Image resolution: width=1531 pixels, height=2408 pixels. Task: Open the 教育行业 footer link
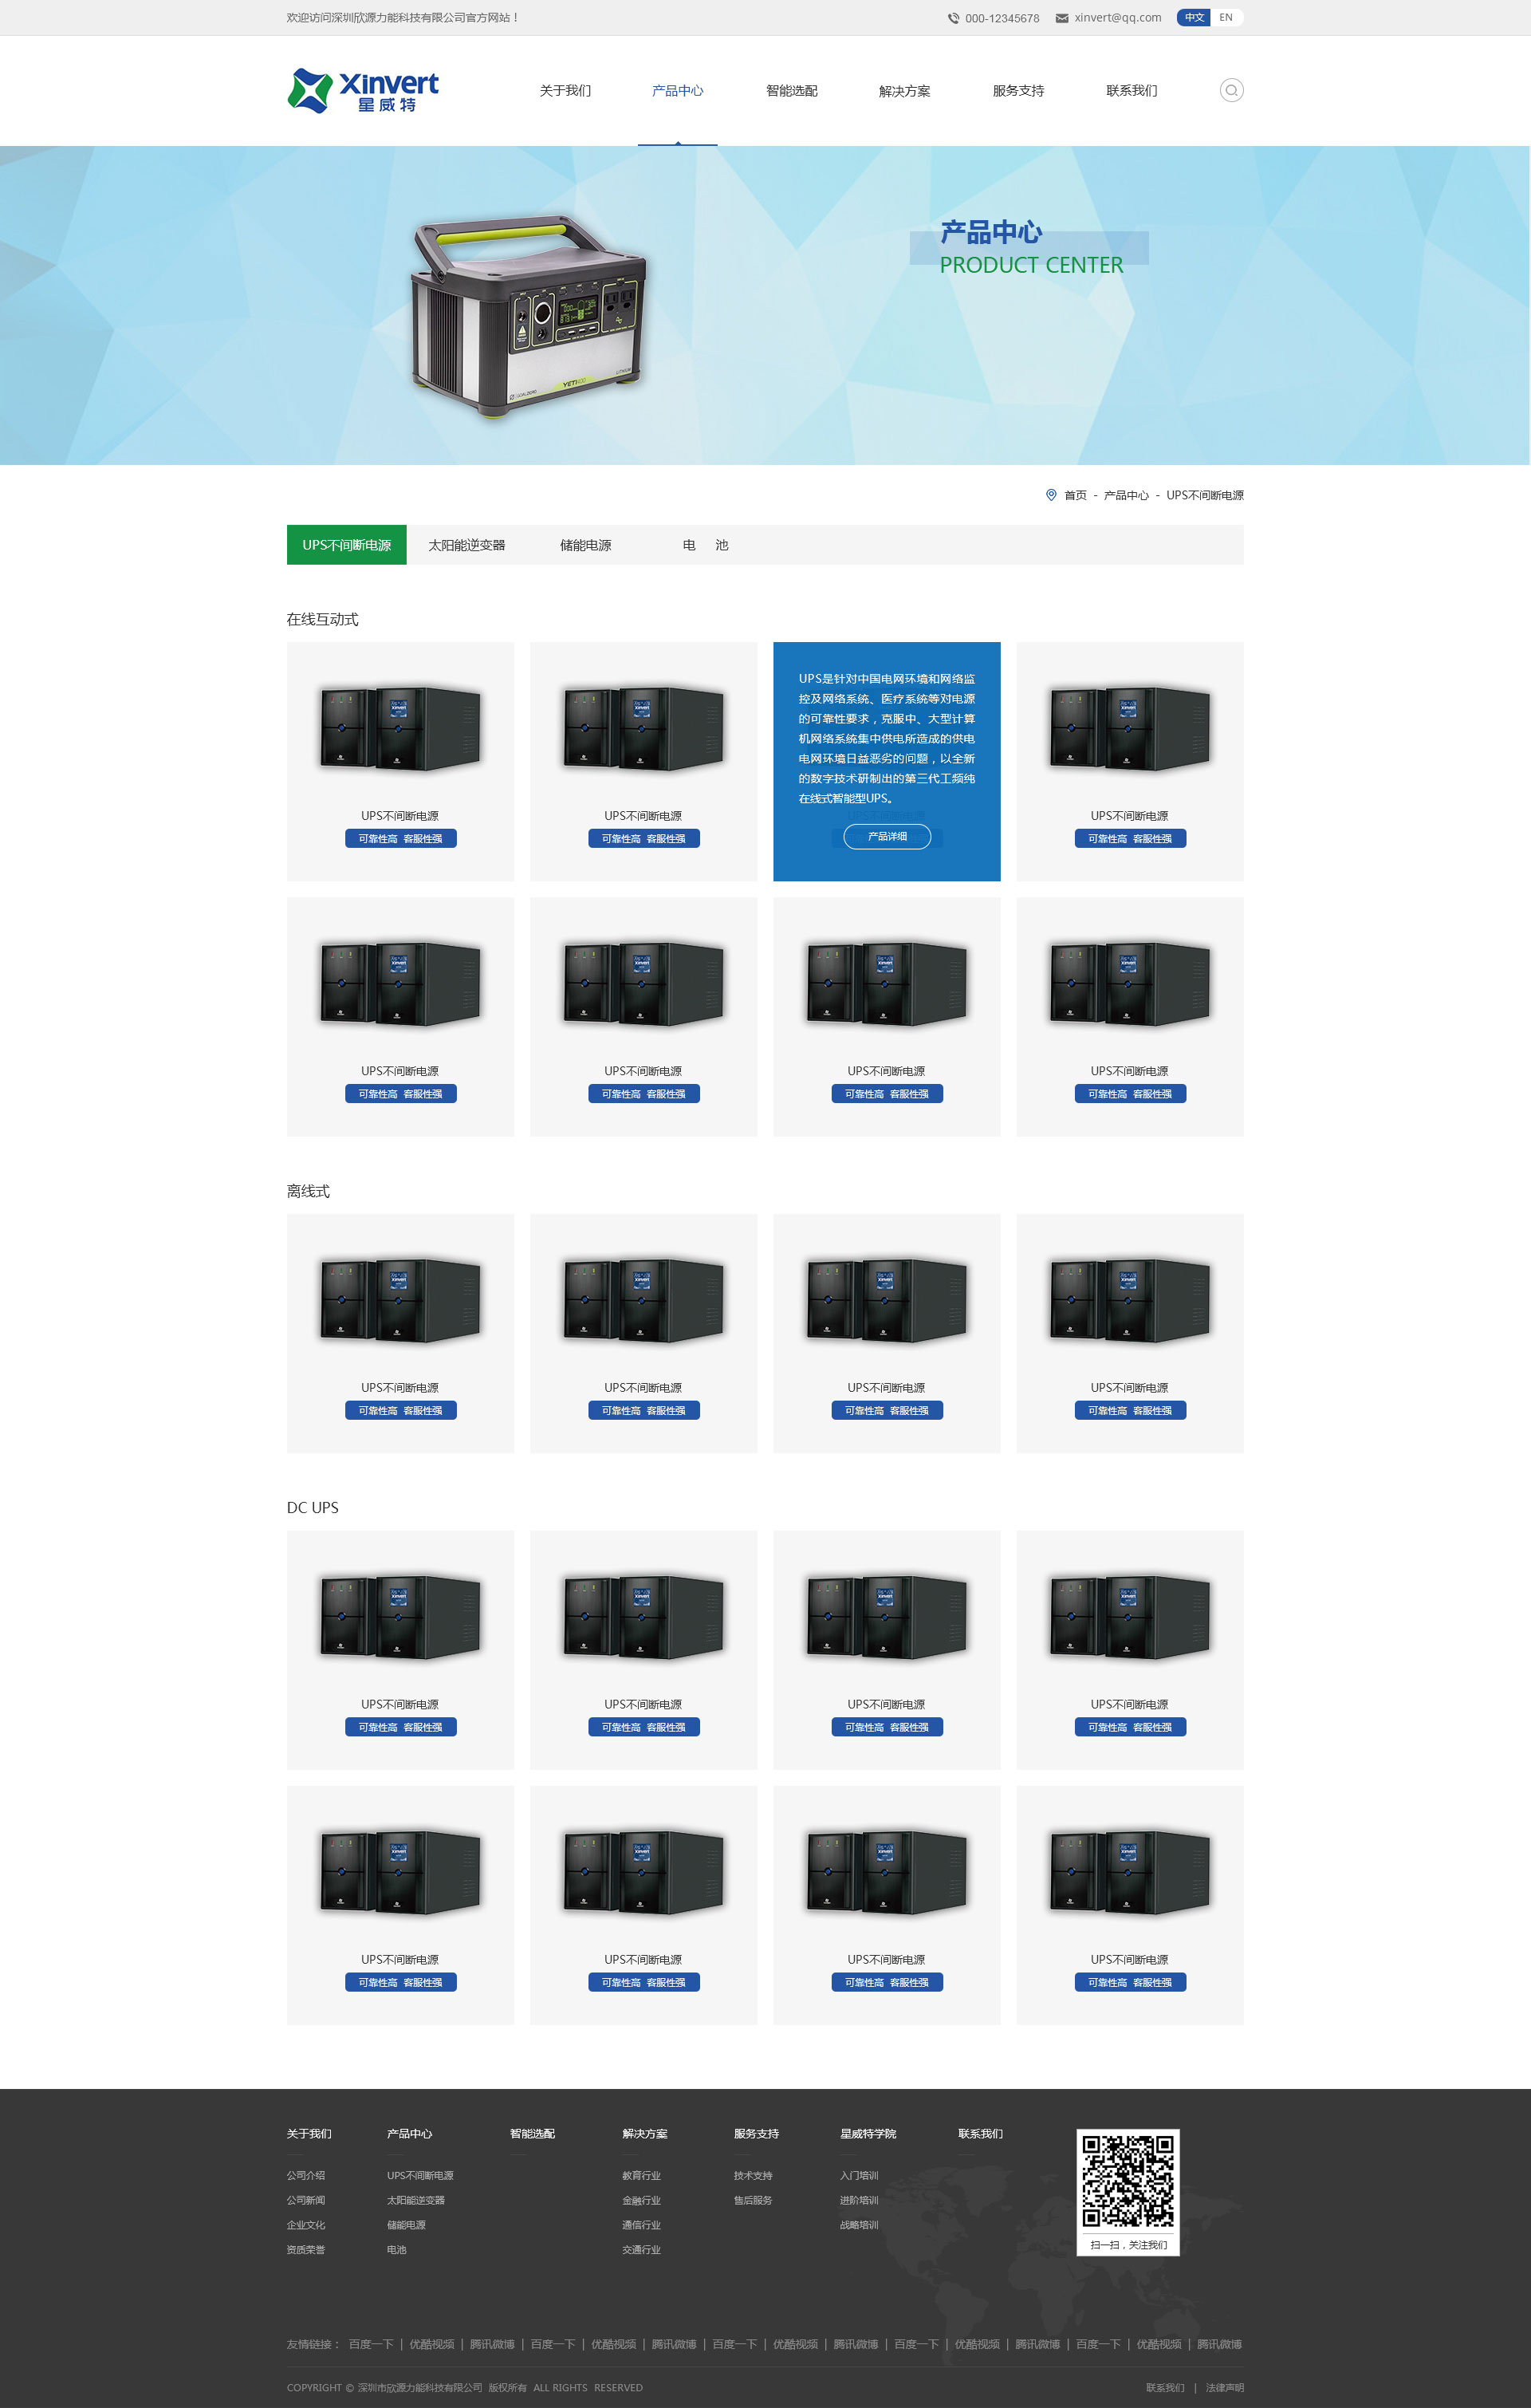(x=641, y=2175)
